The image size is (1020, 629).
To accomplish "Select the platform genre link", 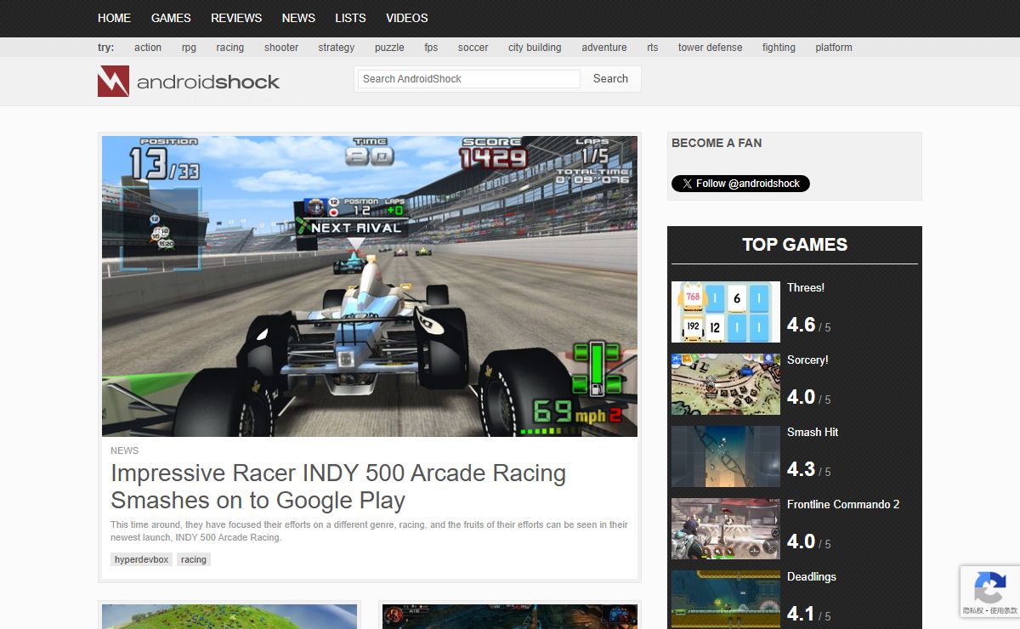I will 834,48.
